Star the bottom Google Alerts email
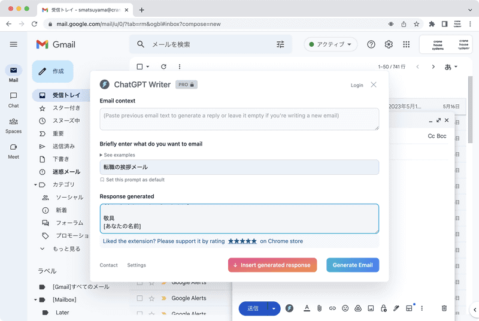This screenshot has height=321, width=479. point(151,314)
